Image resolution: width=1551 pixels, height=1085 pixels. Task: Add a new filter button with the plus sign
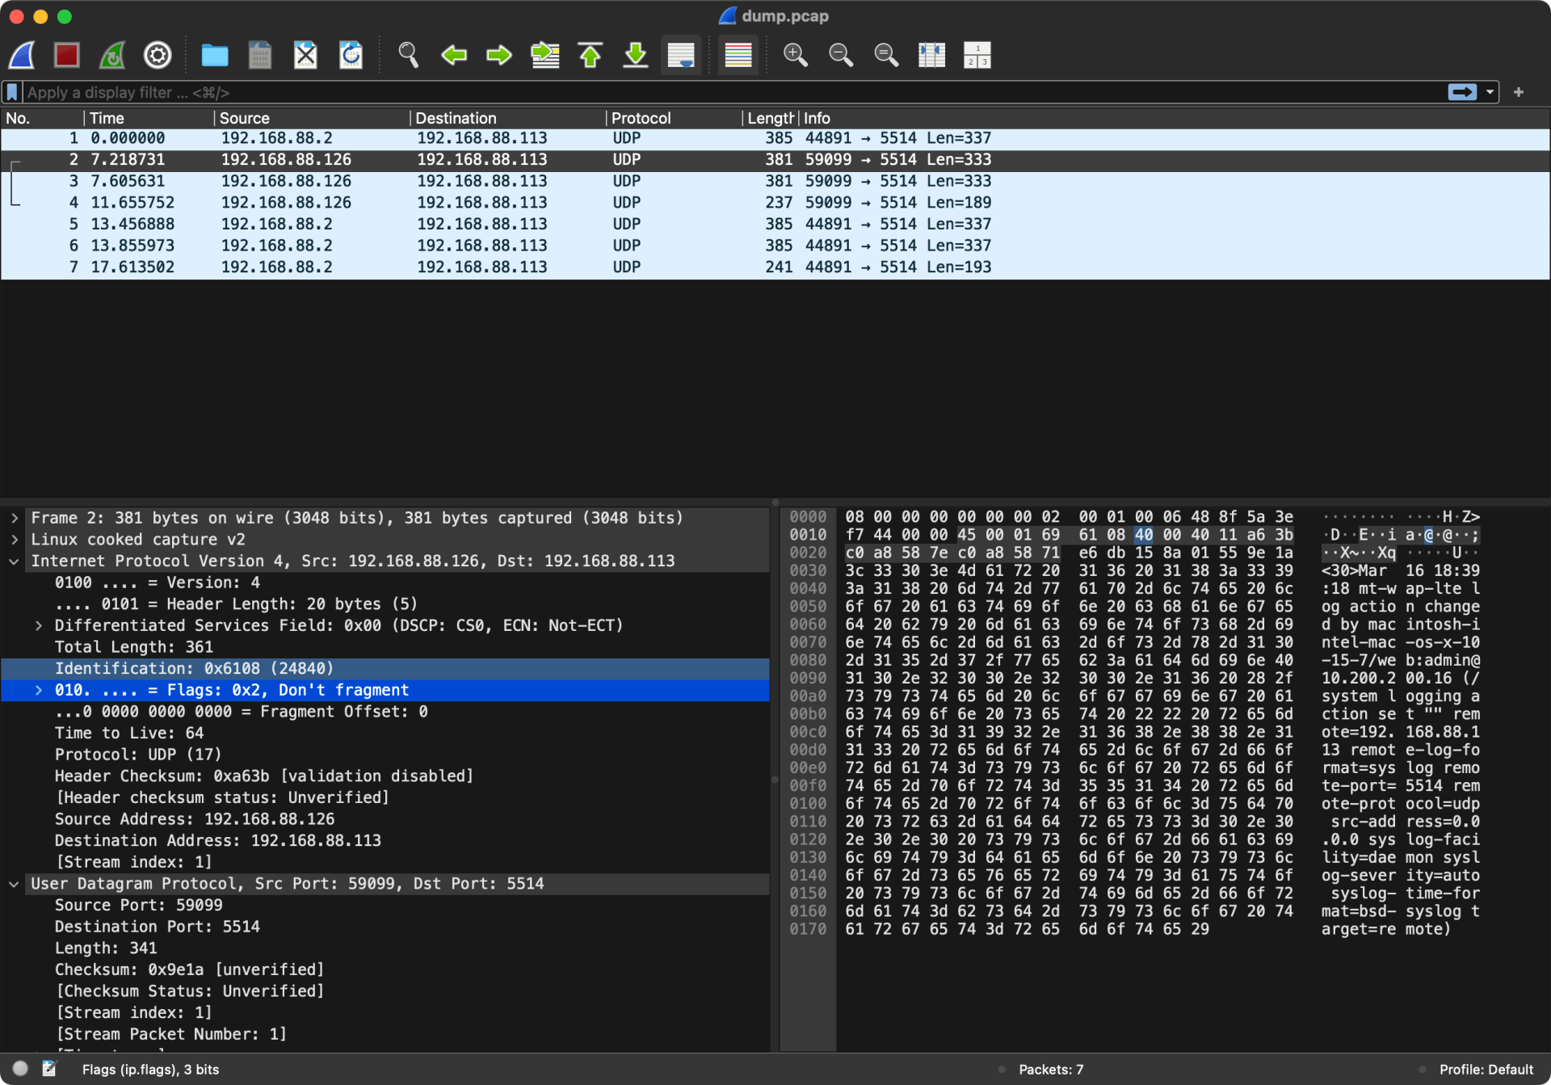coord(1518,91)
